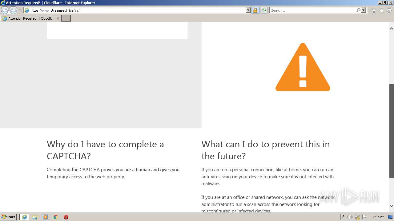Open the File Explorer taskbar folder icon

coord(35,217)
